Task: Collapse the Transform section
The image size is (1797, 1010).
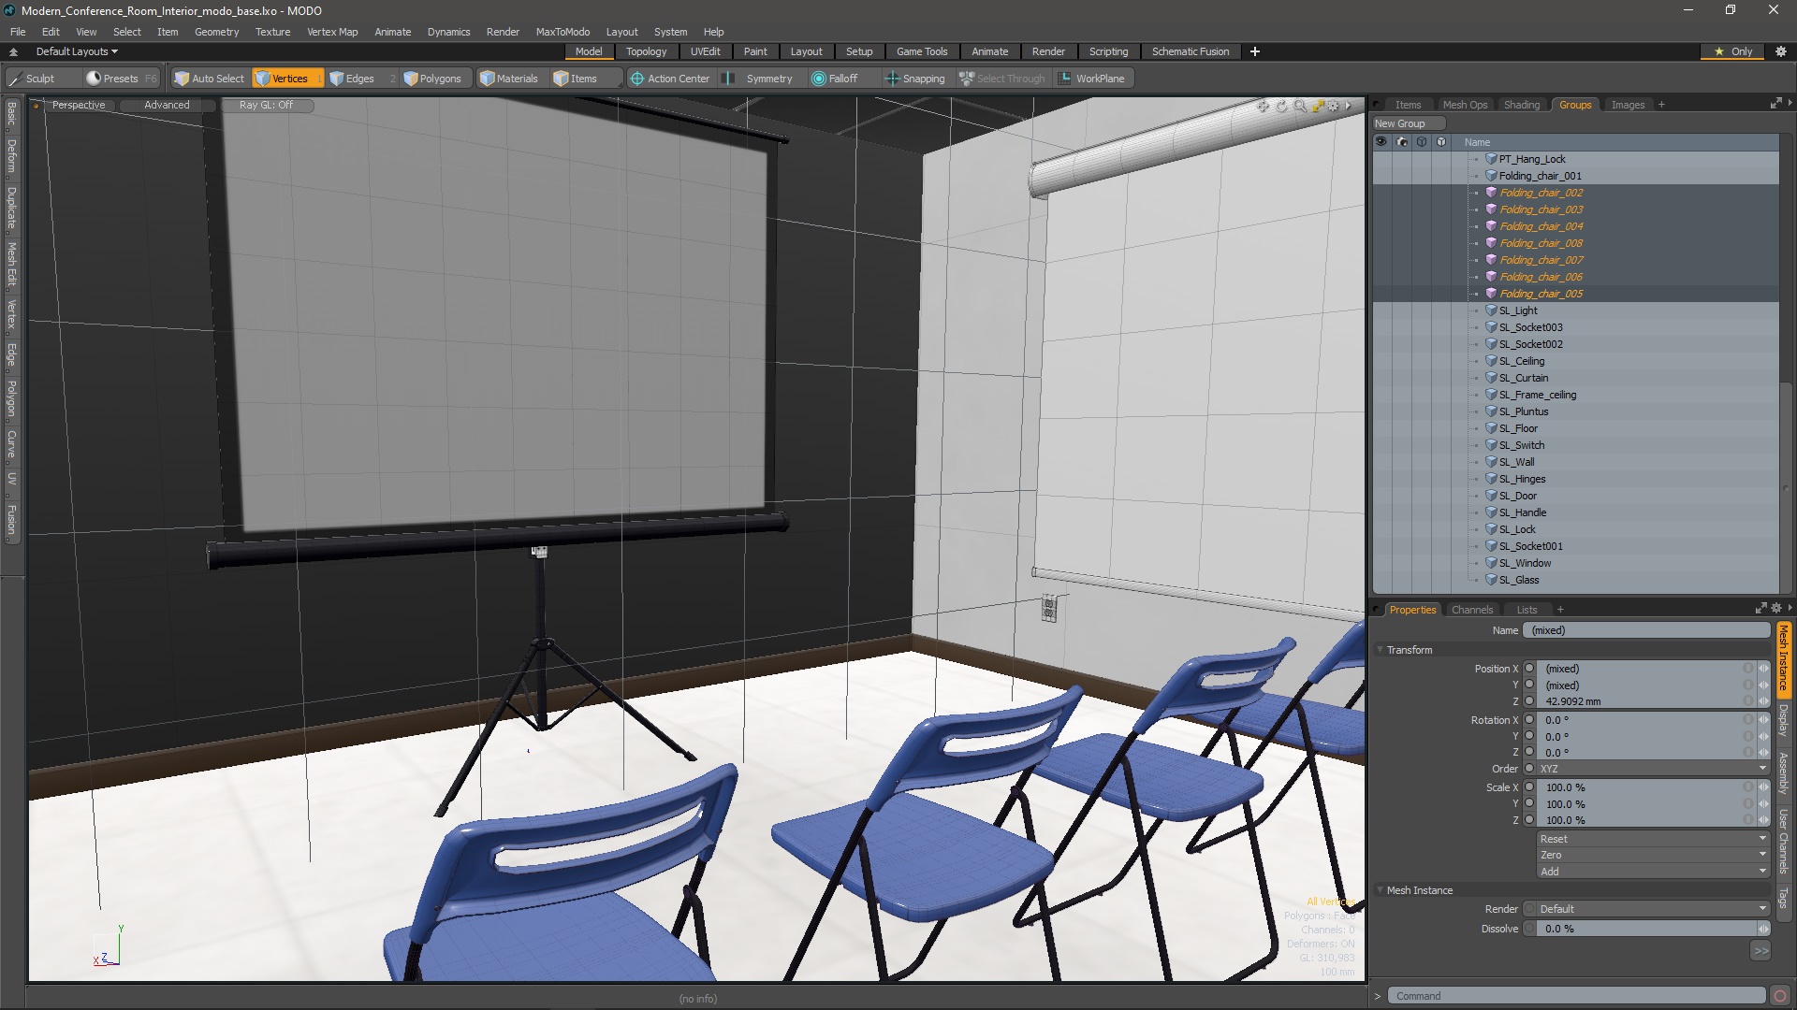Action: (1381, 650)
